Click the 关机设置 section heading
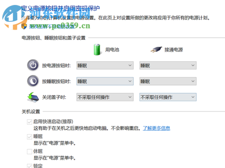Viewport: 225px width, 168px height. coord(31,112)
